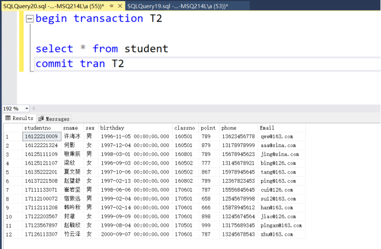The image size is (381, 249).
Task: Click the word transaction in the editor
Action: pos(108,19)
